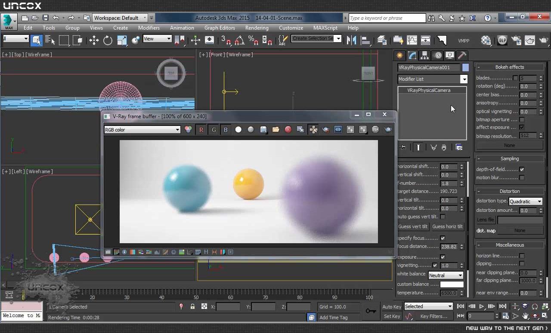This screenshot has width=551, height=333.
Task: Open the MAXScript menu
Action: click(325, 28)
